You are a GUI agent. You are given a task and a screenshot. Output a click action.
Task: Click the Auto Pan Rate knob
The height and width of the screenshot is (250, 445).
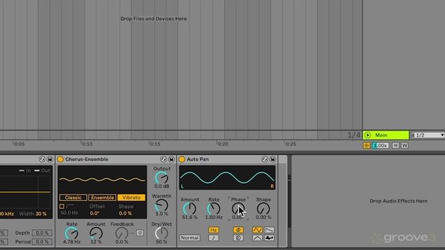tap(213, 208)
